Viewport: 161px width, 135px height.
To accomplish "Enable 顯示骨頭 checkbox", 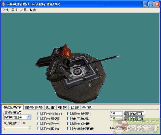I will pos(39,119).
